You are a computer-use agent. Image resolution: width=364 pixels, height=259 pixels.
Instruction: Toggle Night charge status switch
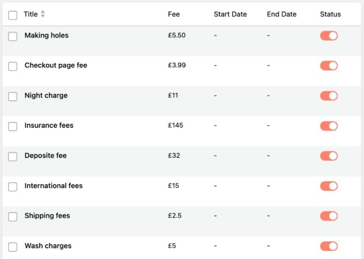pyautogui.click(x=329, y=96)
